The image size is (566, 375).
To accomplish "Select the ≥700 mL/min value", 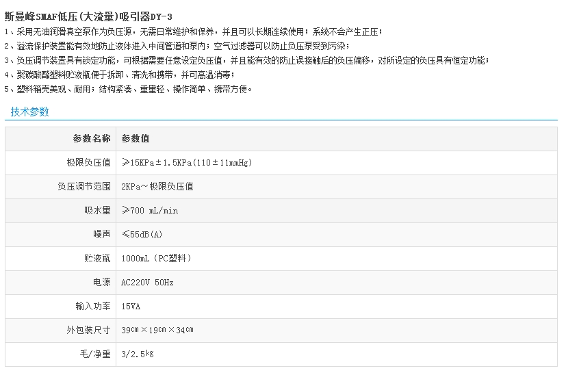I will pos(149,210).
